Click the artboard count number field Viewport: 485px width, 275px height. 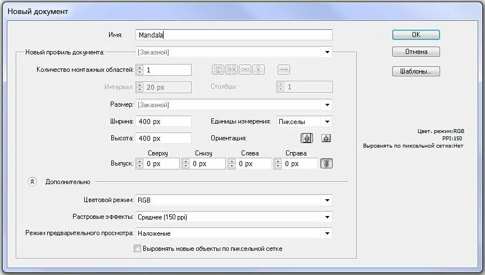coord(167,70)
